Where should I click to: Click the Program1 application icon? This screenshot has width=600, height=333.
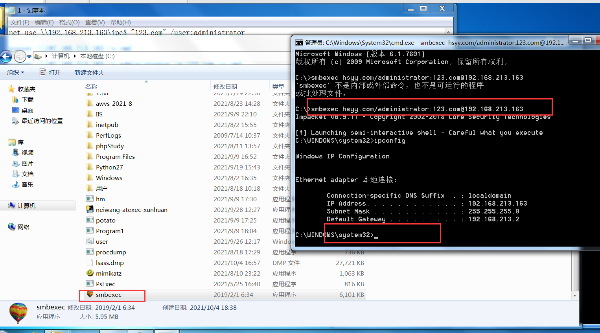90,231
